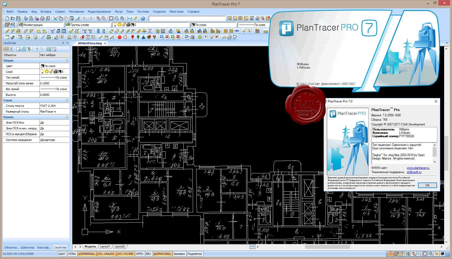Viewport: 452px width, 259px height.
Task: Switch to the Шаблоны panel tab
Action: (x=27, y=247)
